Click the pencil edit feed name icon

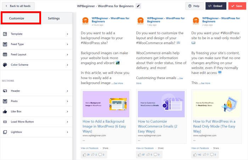(138, 6)
